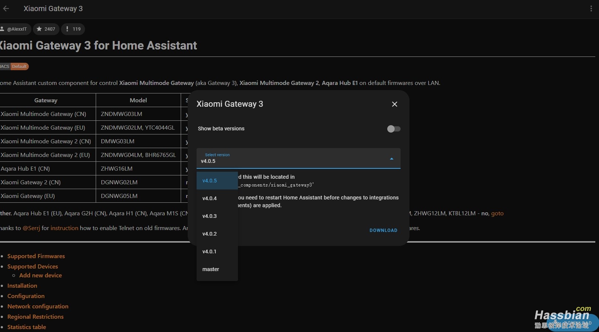Open the Supported Firmwares link
599x332 pixels.
(36, 256)
